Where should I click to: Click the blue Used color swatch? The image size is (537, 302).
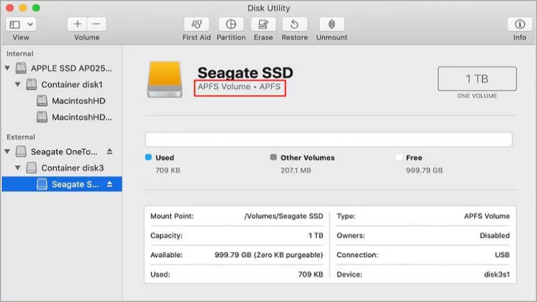[x=148, y=157]
